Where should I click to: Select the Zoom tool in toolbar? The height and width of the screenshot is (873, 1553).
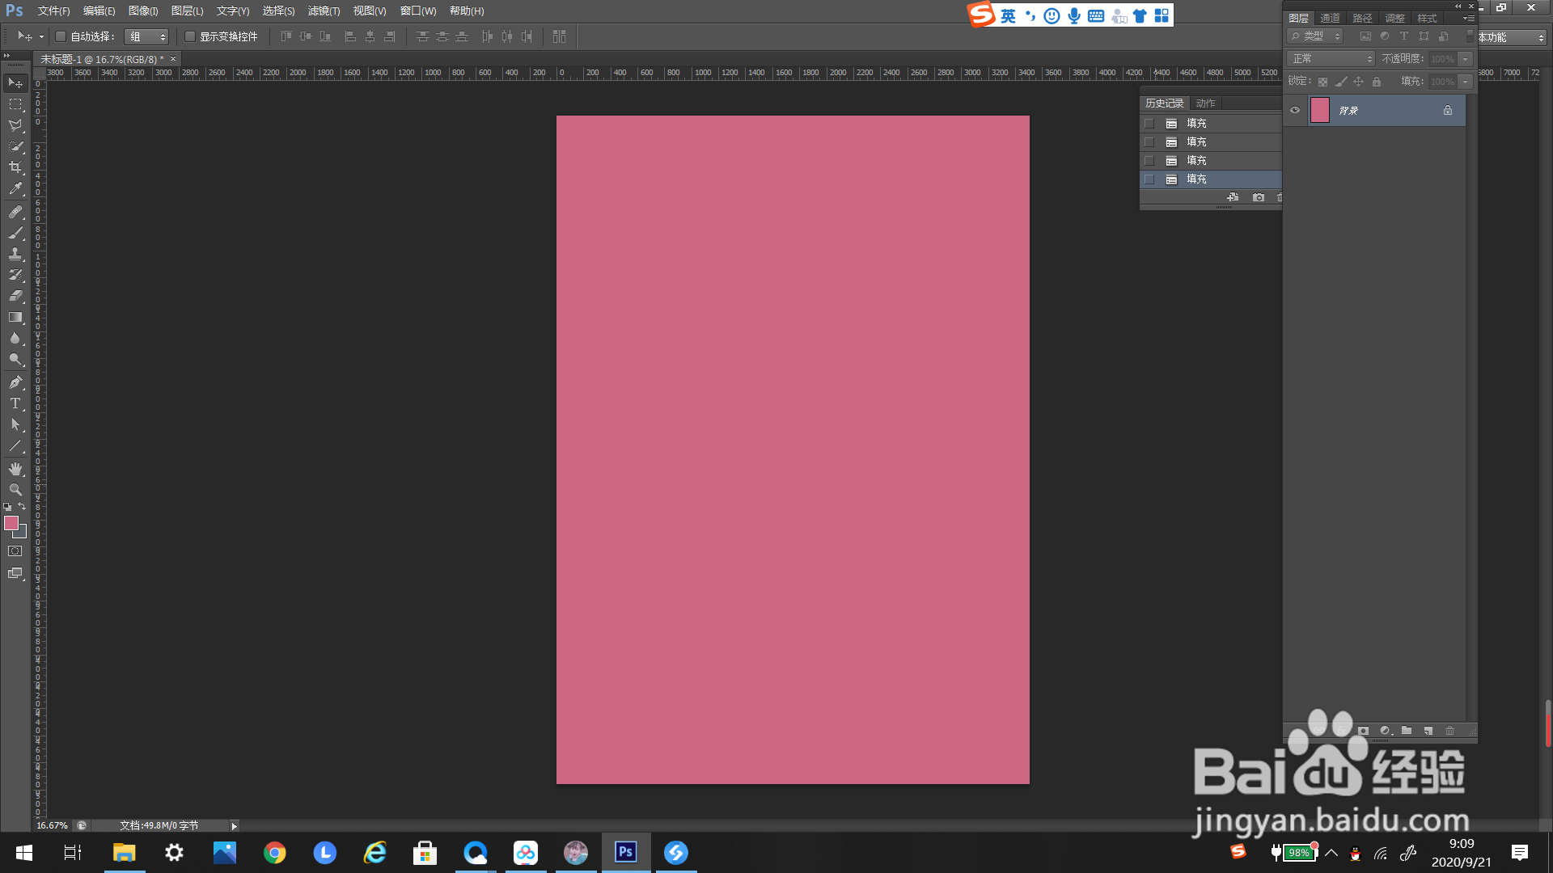15,490
